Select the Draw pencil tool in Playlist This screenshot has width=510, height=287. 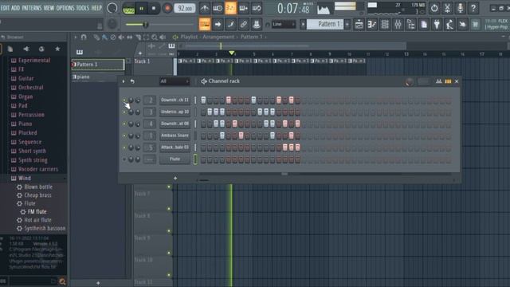pyautogui.click(x=96, y=37)
